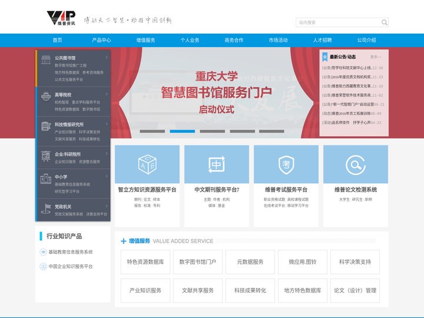Click the 元数据服务 button
Viewport: 424px width, 318px height.
(250, 261)
